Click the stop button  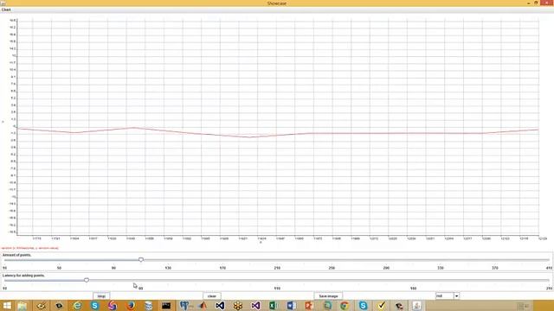tap(101, 296)
